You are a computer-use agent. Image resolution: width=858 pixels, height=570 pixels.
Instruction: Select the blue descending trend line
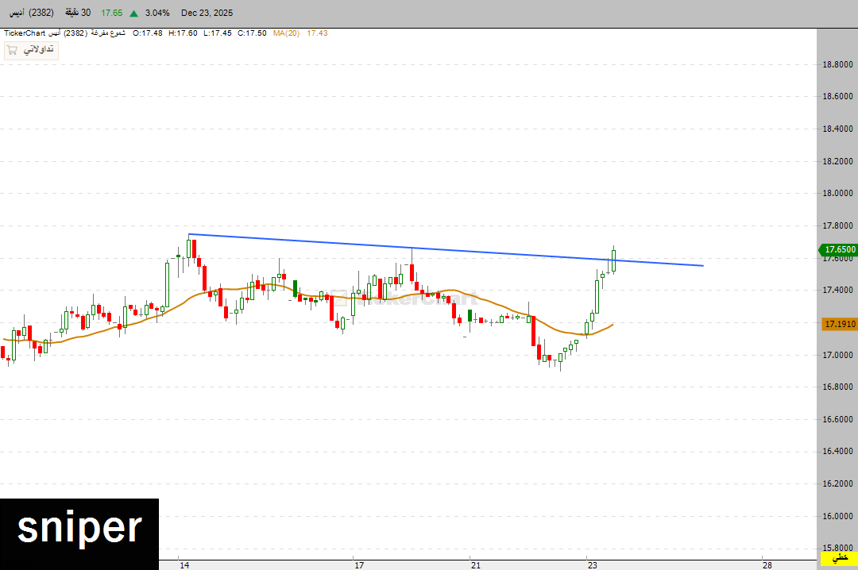(446, 250)
